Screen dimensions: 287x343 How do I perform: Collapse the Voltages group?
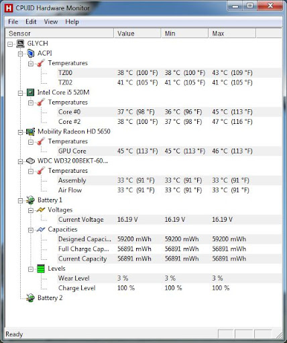[31, 210]
